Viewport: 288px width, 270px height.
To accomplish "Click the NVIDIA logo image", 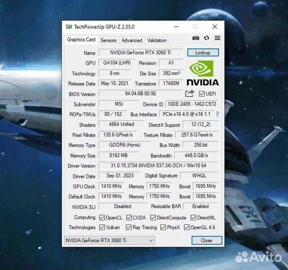I will pyautogui.click(x=203, y=73).
